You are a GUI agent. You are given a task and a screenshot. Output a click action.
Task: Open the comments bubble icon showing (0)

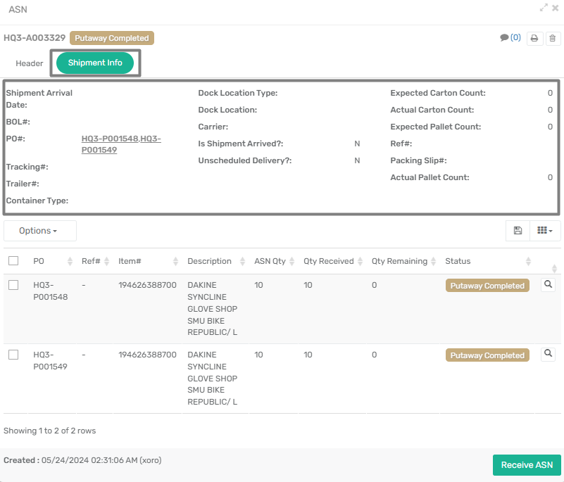click(510, 38)
